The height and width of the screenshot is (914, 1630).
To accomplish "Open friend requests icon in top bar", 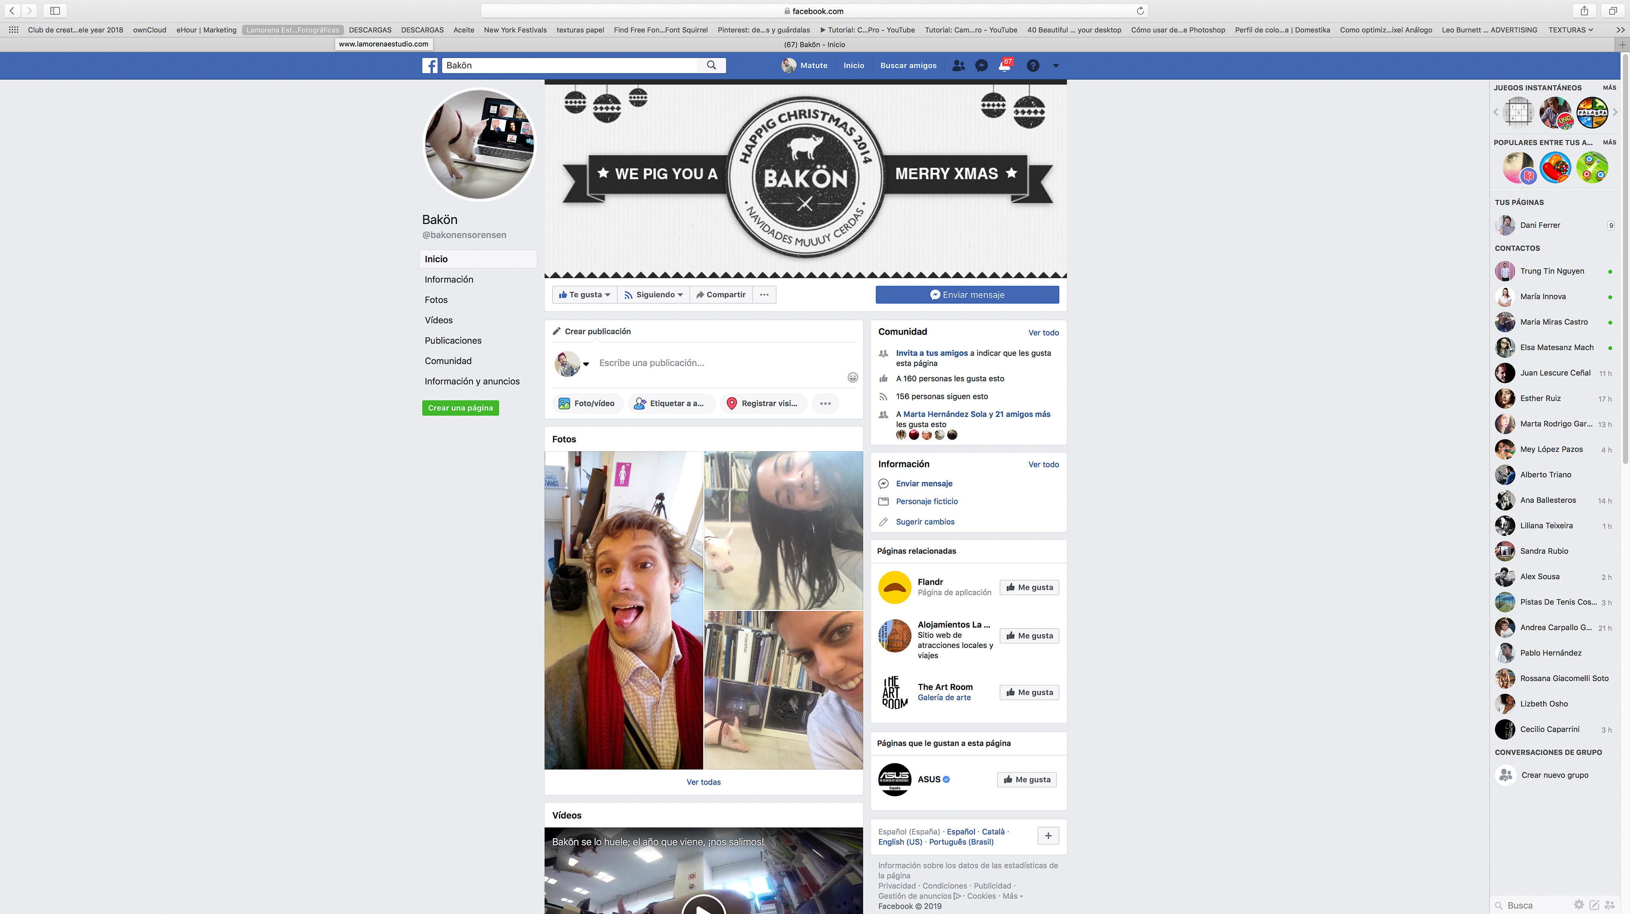I will tap(958, 65).
